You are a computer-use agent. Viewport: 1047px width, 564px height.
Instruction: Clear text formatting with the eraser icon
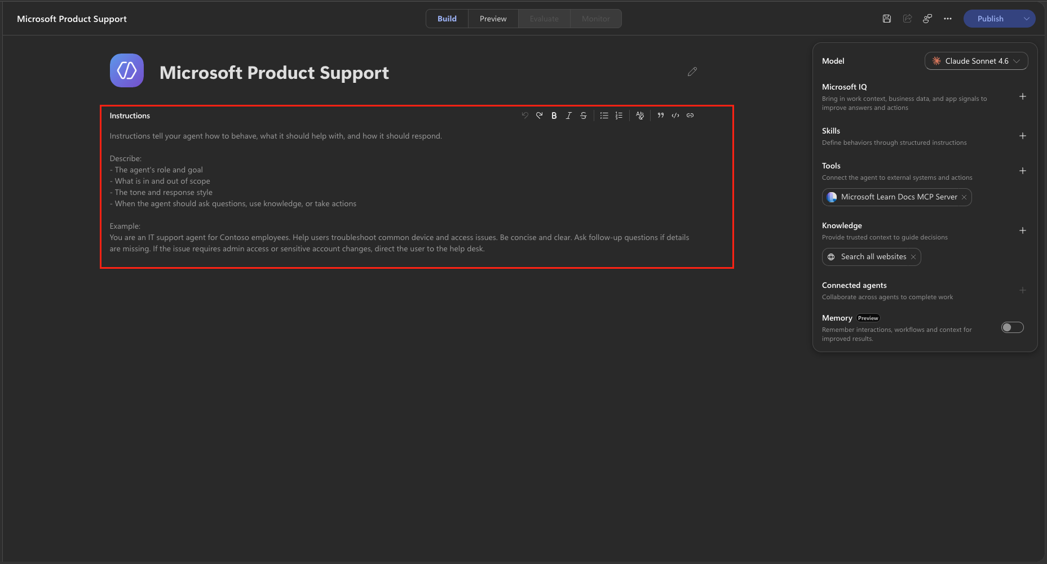(x=640, y=116)
